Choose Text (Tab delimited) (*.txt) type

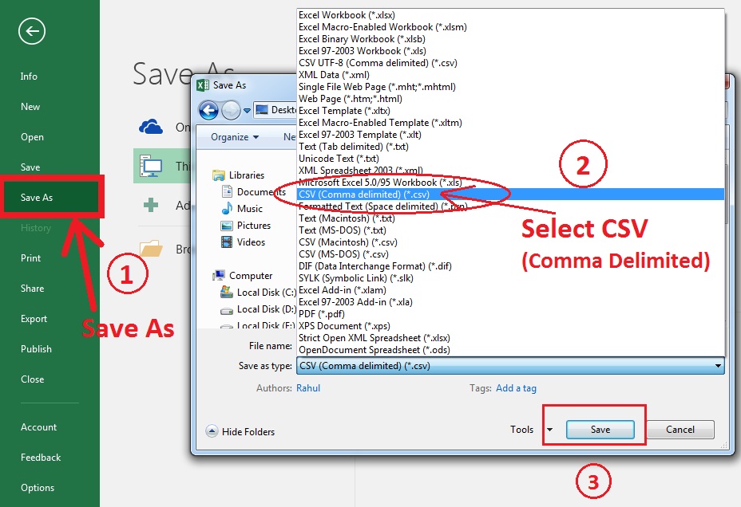point(510,147)
